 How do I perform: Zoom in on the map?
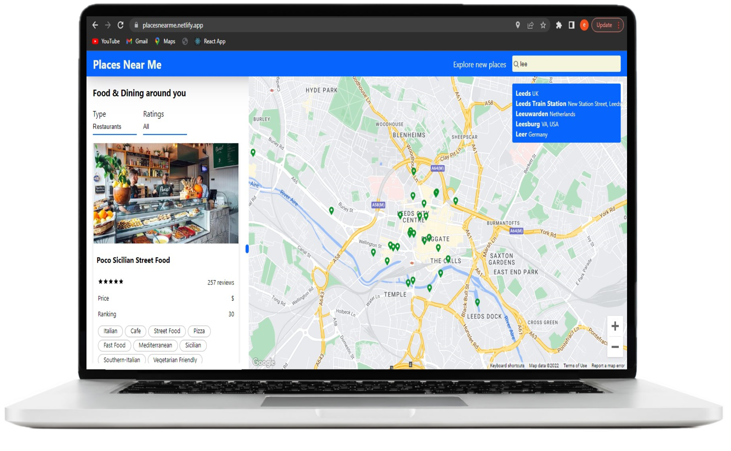[615, 326]
